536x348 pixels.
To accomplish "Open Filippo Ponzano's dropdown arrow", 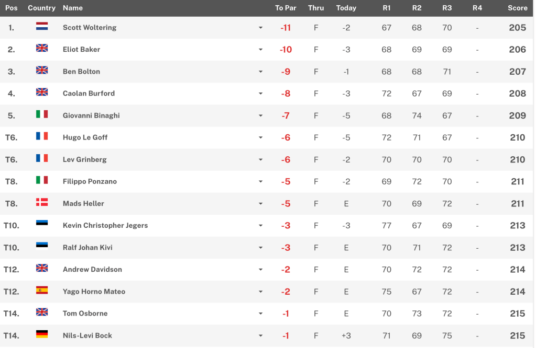I will (260, 182).
